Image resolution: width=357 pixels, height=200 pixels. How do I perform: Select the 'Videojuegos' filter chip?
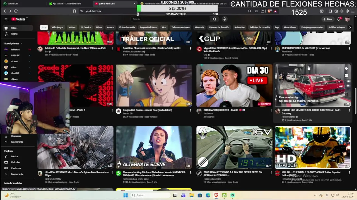pos(57,27)
